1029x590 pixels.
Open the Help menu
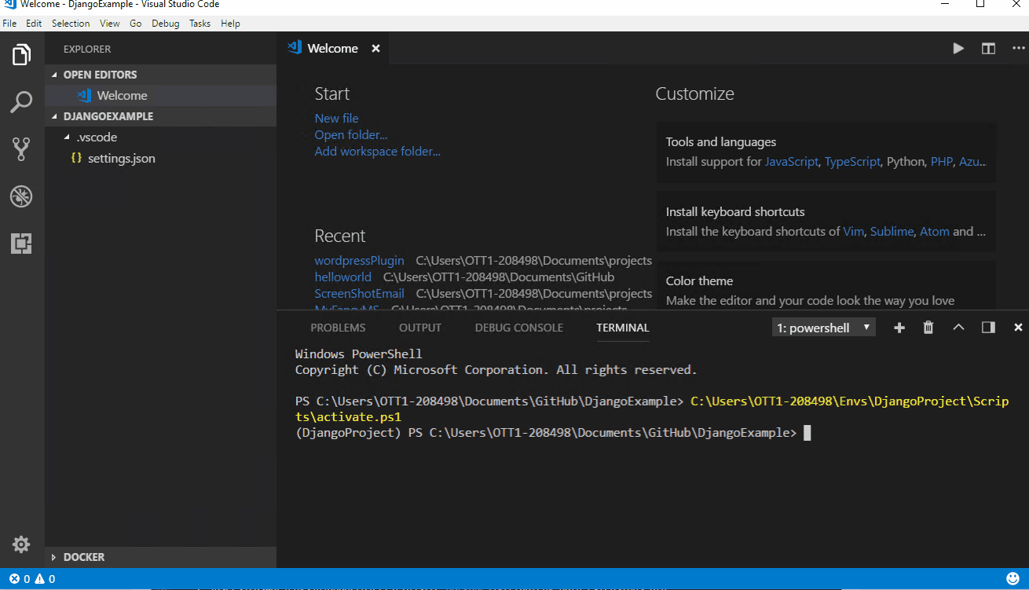(x=230, y=24)
